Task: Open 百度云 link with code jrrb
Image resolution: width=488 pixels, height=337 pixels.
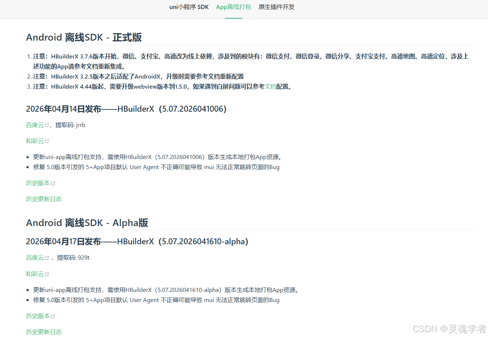Action: coord(35,125)
